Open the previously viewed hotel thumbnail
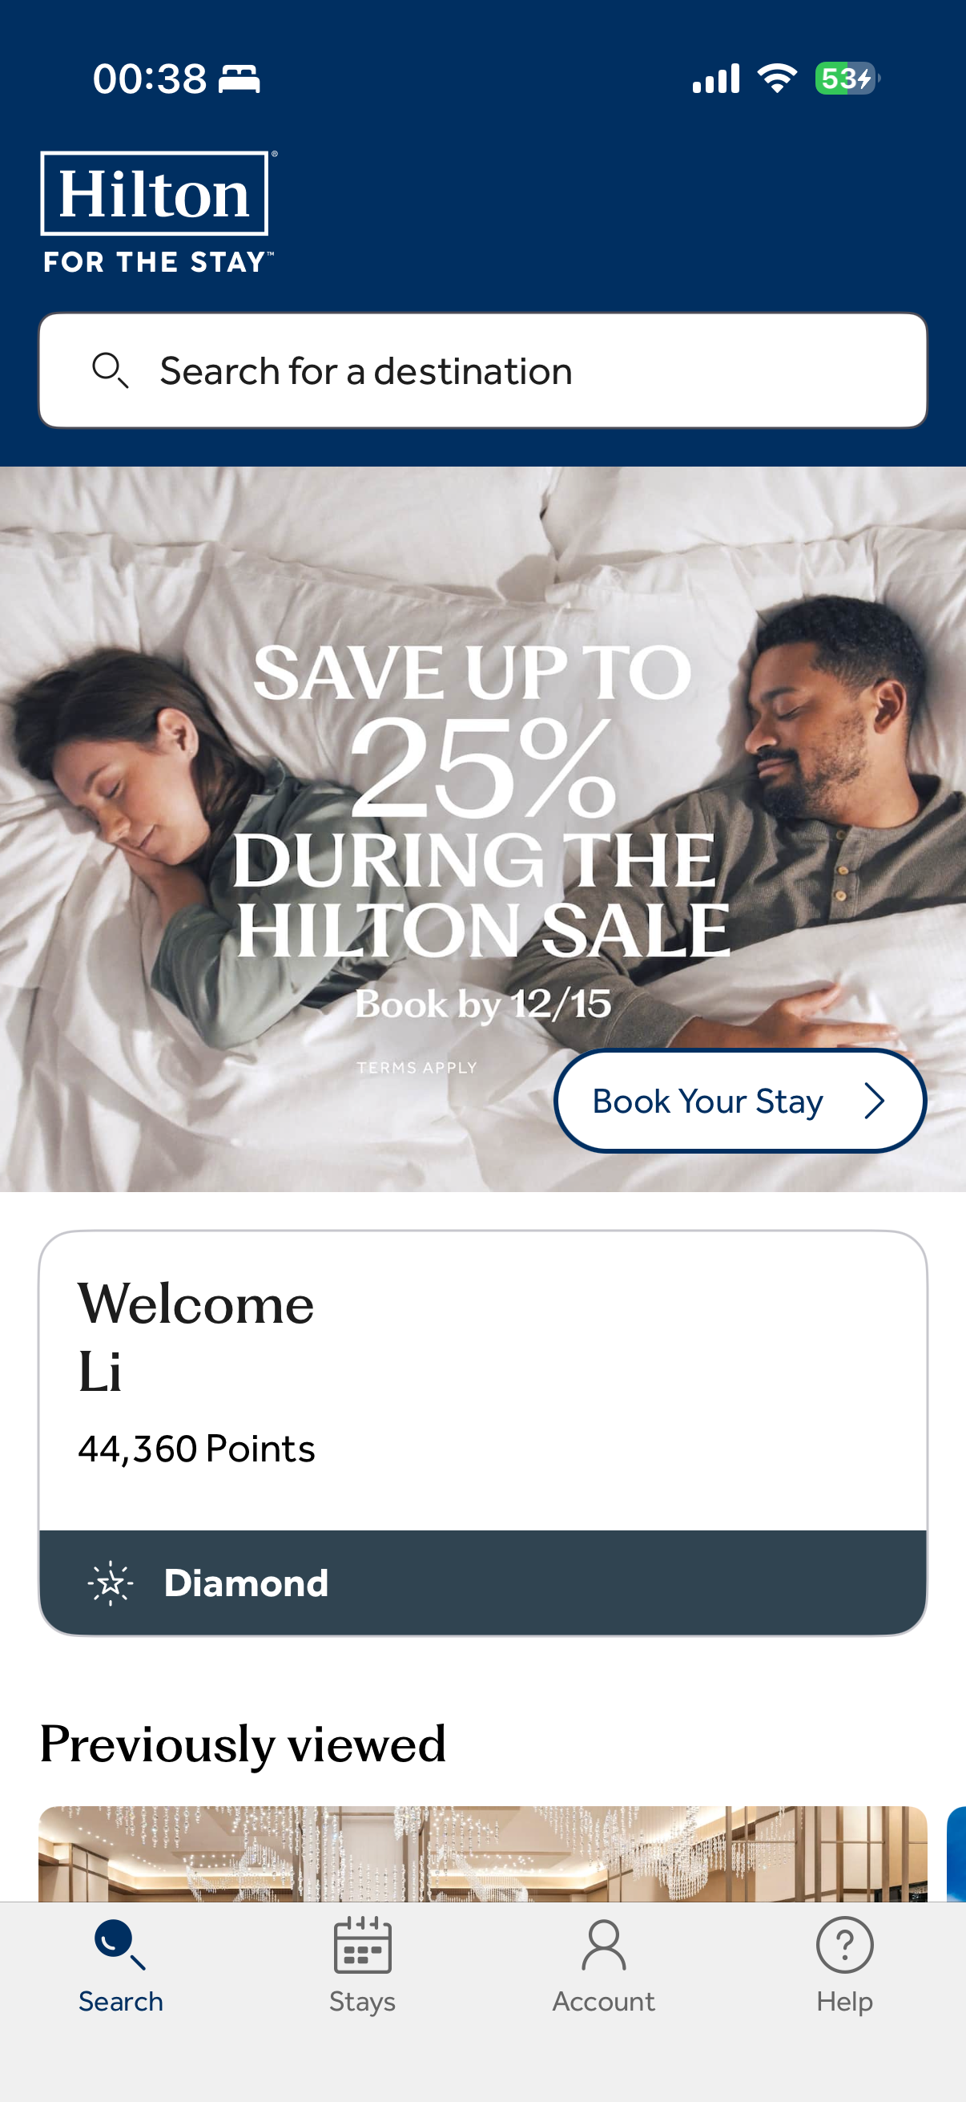The image size is (966, 2102). pyautogui.click(x=482, y=1854)
